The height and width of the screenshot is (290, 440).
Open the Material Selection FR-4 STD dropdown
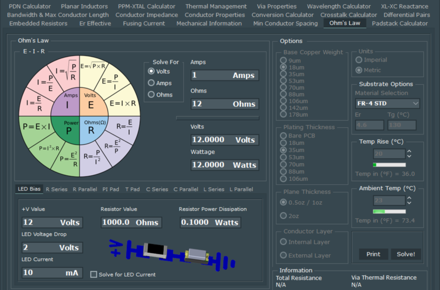click(x=387, y=104)
